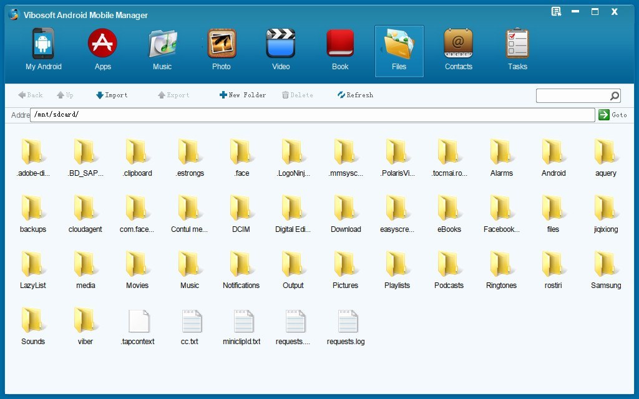639x399 pixels.
Task: Go up one directory level
Action: [65, 95]
